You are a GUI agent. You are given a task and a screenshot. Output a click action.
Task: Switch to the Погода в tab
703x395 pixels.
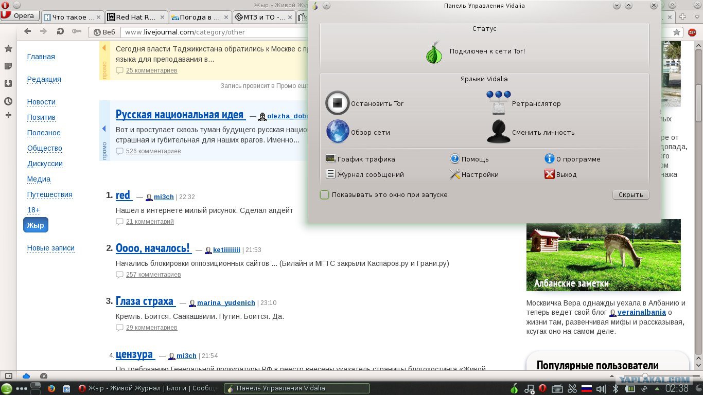[200, 17]
